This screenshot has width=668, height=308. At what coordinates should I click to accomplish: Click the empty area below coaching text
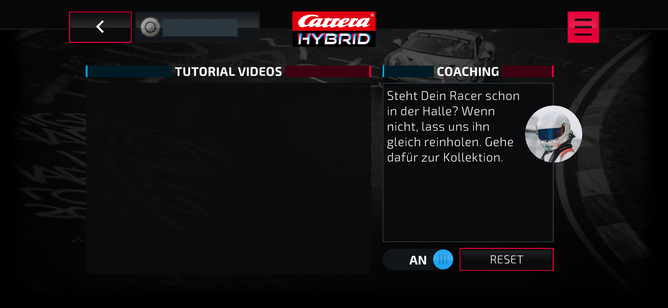click(x=468, y=203)
